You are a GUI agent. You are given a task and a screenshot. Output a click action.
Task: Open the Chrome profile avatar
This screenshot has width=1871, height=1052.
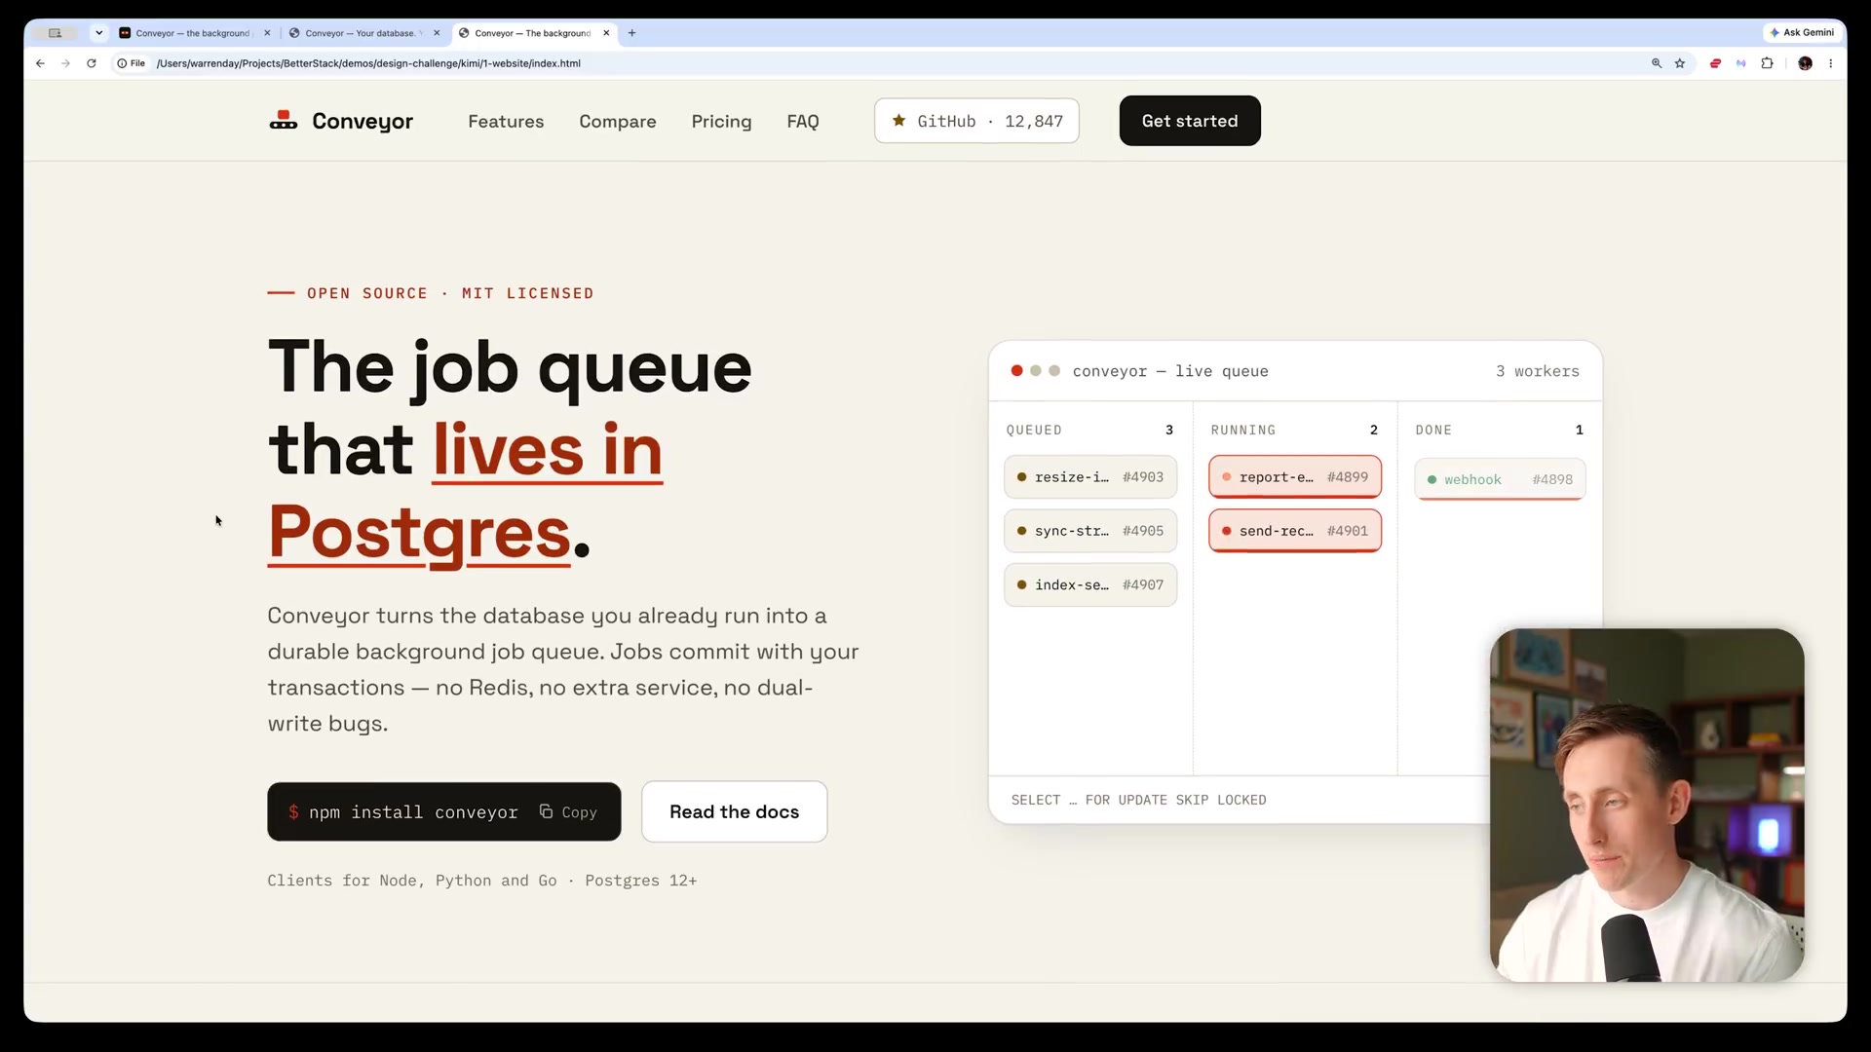[1805, 63]
